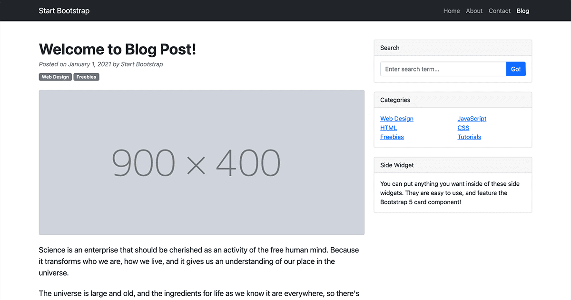
Task: Open the Contact nav item
Action: [x=500, y=10]
